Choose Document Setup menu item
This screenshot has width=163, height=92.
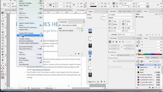pos(30,49)
